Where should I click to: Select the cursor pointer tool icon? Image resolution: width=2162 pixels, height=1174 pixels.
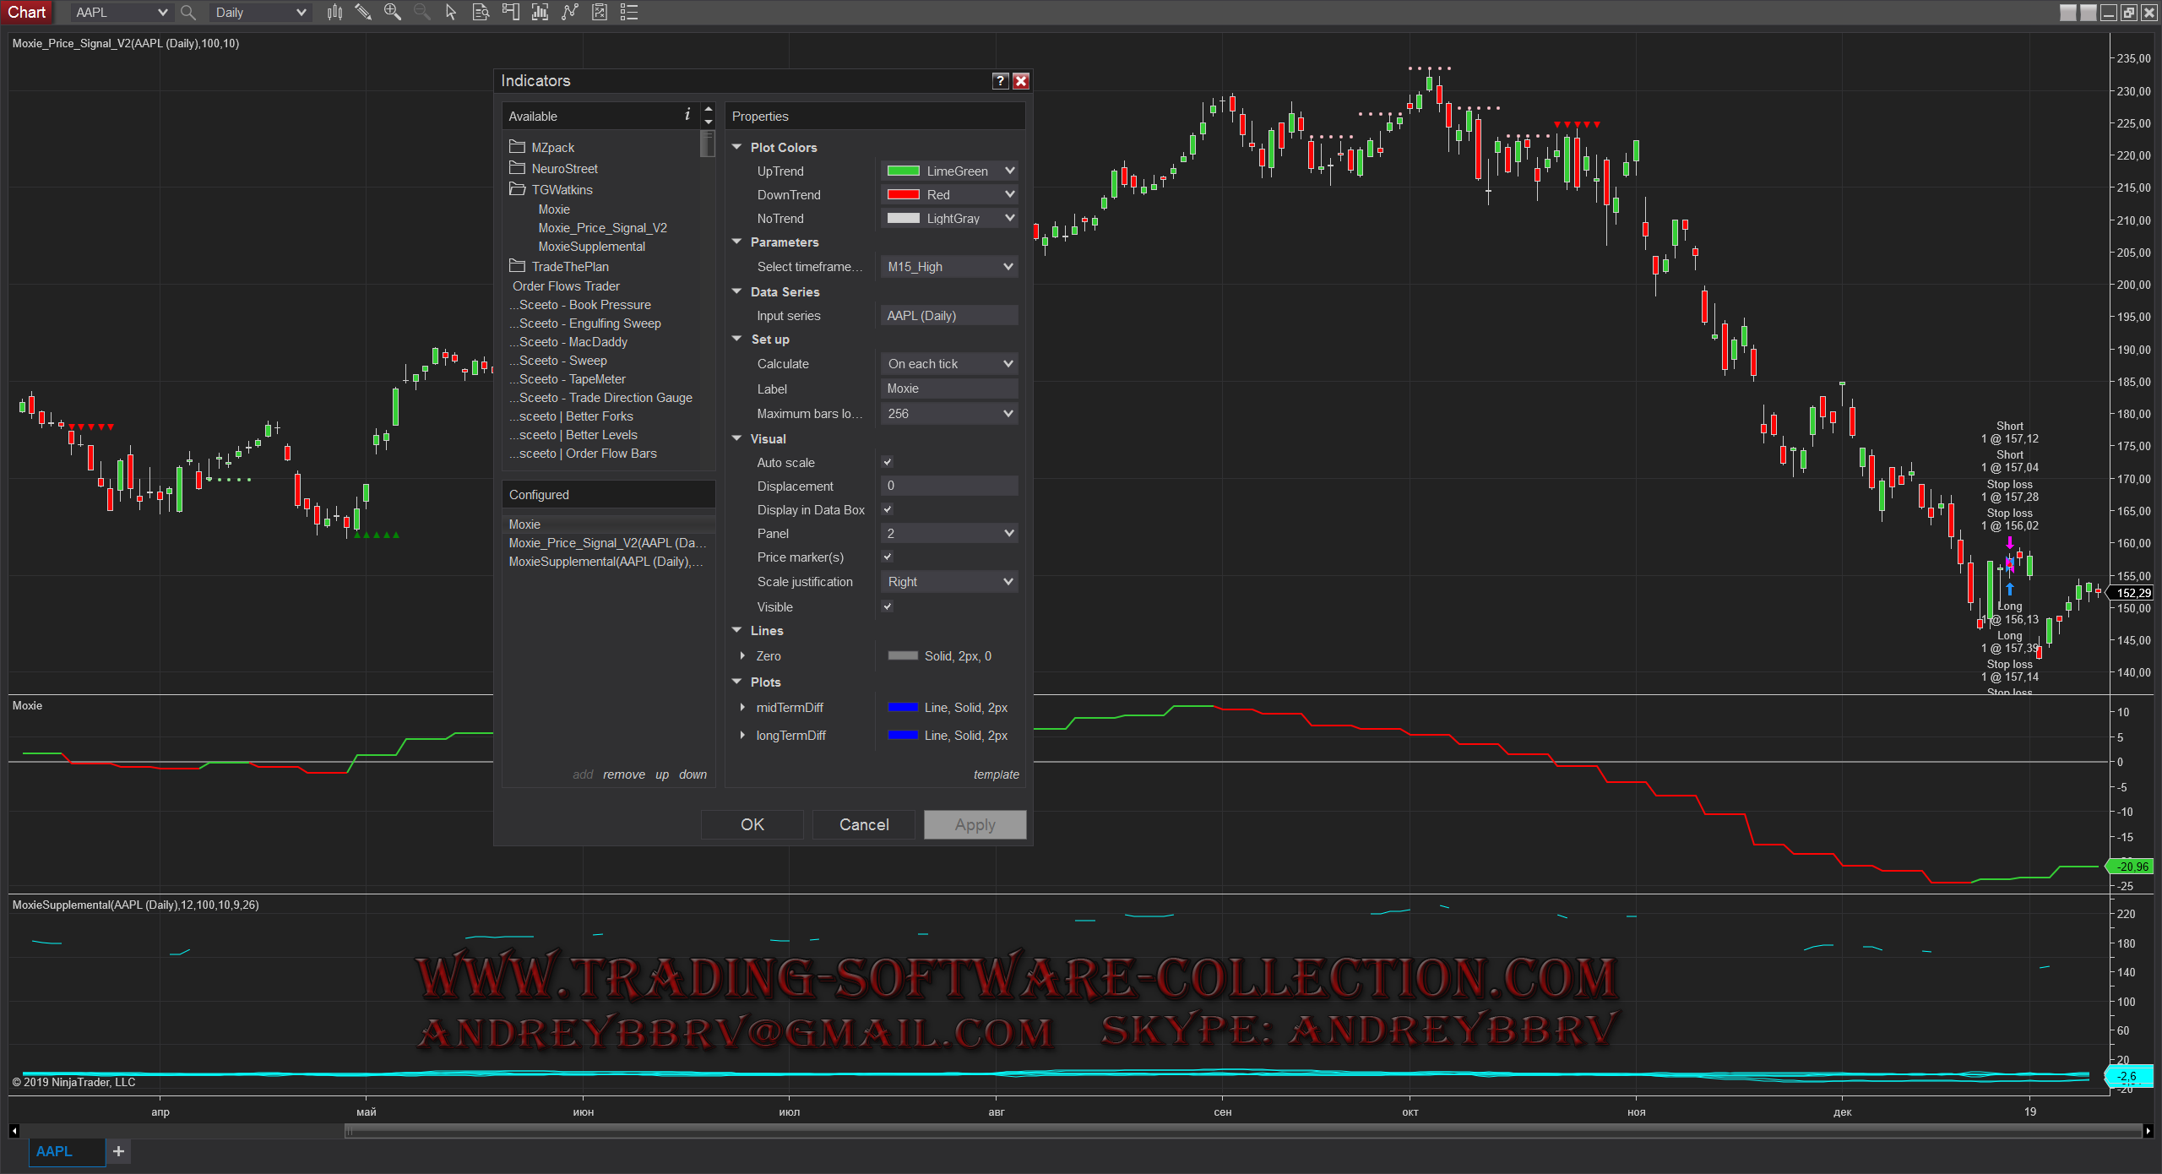click(x=451, y=12)
